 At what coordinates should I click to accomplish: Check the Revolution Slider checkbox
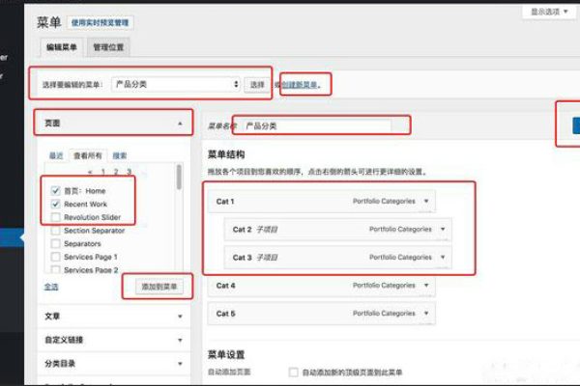point(56,217)
